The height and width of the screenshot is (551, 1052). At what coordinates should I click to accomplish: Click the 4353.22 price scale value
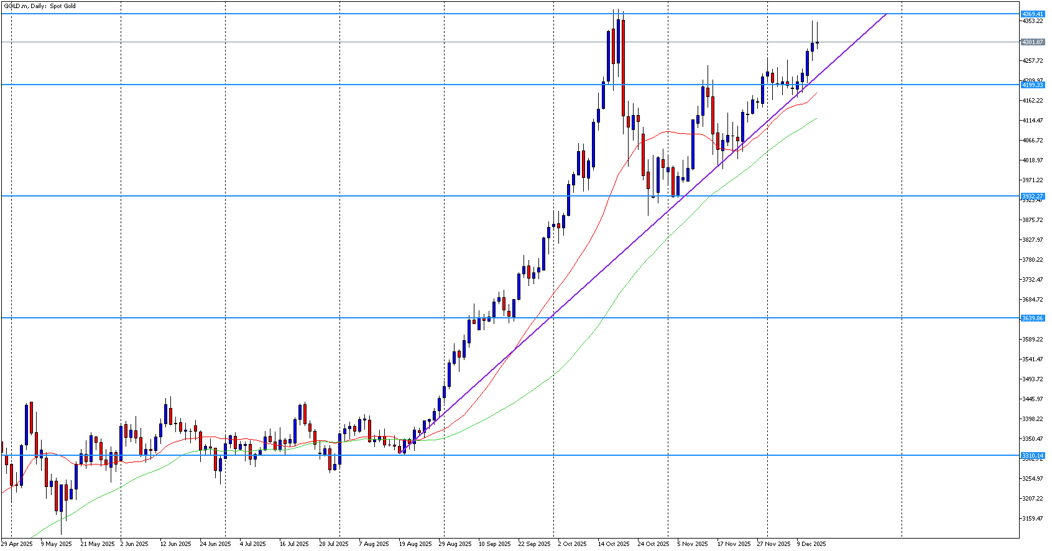pos(1032,21)
